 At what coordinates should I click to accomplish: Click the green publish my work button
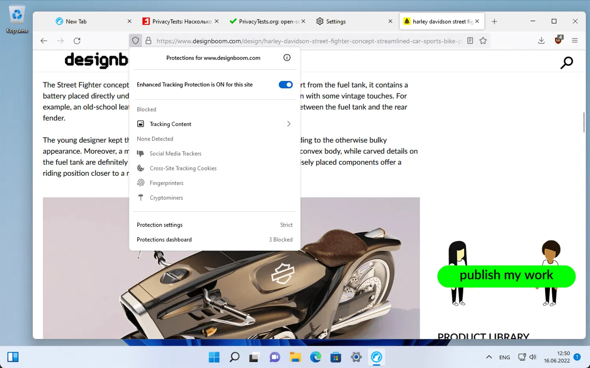[506, 276]
